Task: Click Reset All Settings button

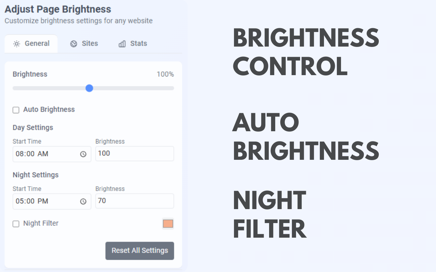Action: point(140,251)
